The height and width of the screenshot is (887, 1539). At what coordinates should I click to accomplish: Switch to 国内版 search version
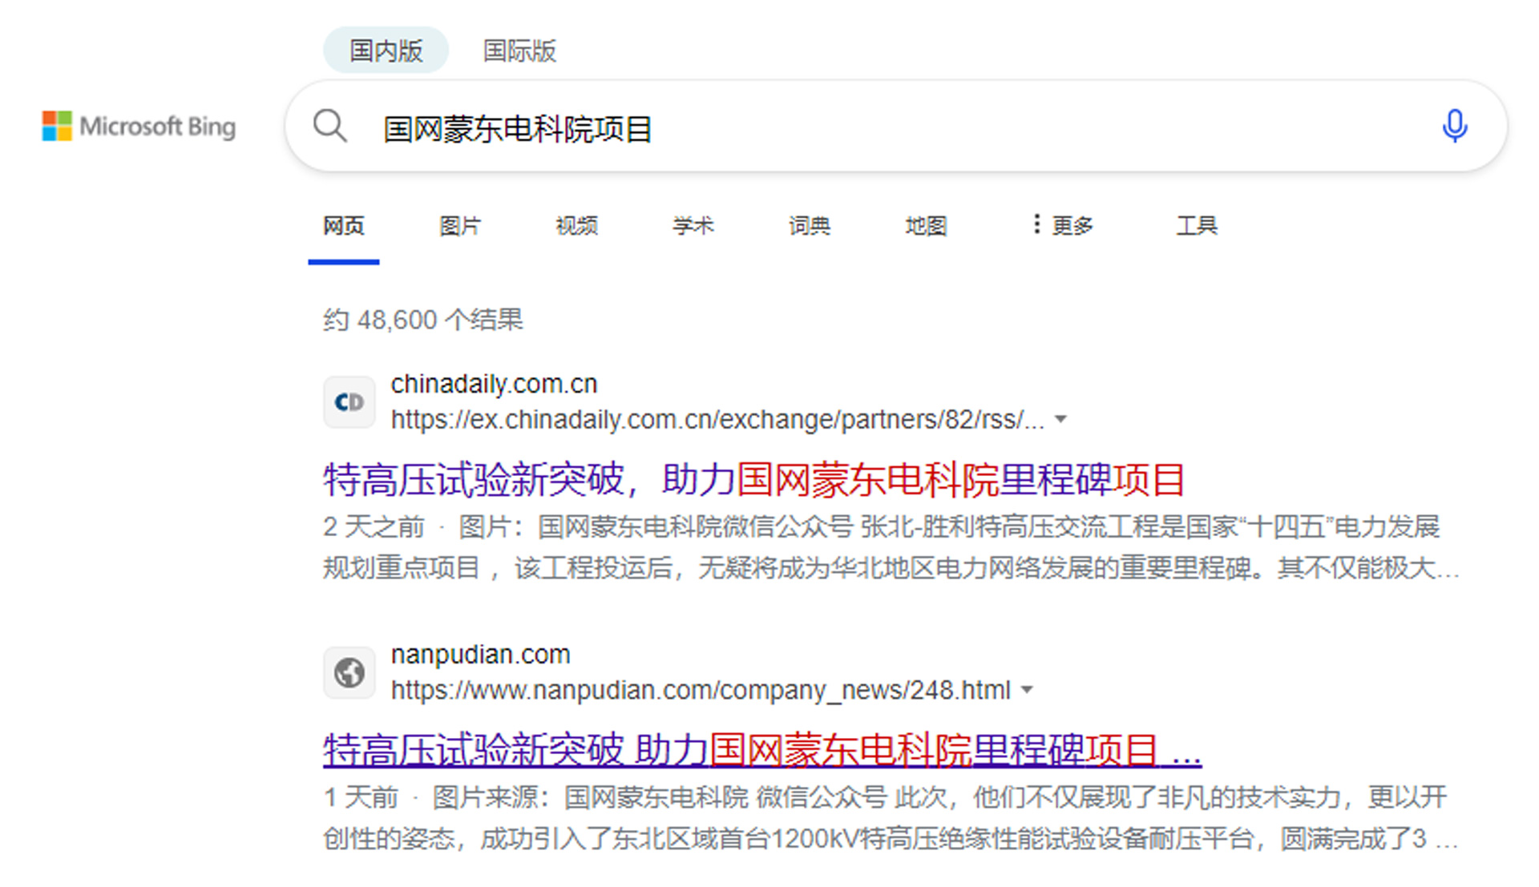point(386,50)
